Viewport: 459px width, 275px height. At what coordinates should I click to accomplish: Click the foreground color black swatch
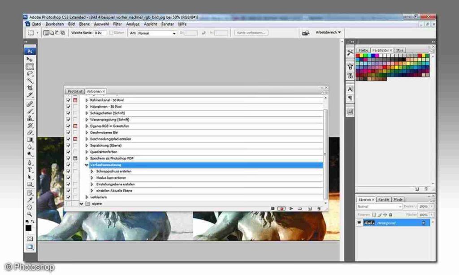coord(28,228)
